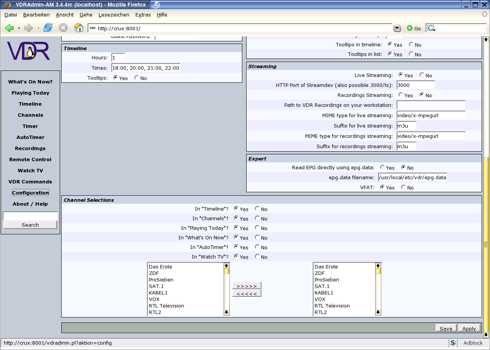This screenshot has width=490, height=350.
Task: Click the Reload page icon
Action: click(x=48, y=28)
